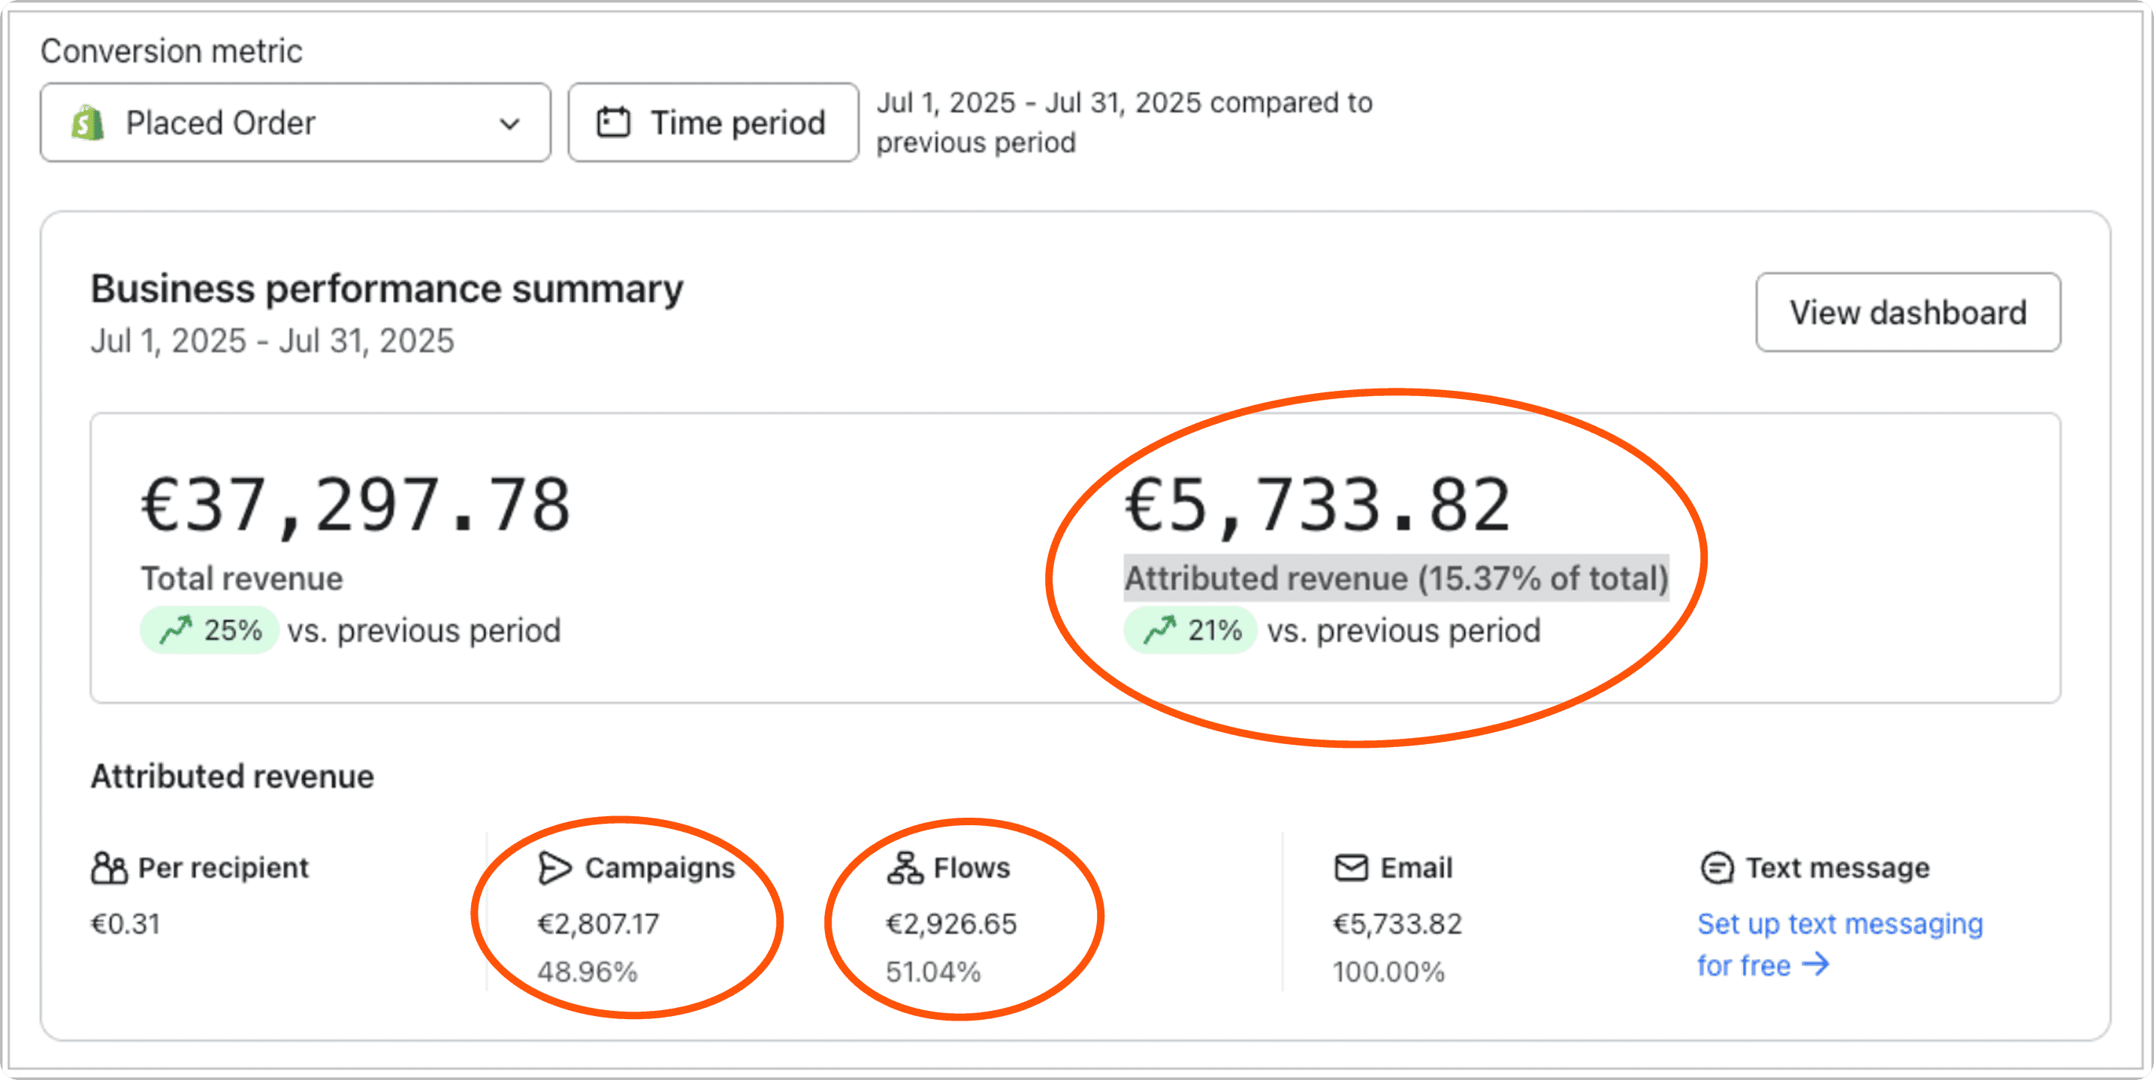This screenshot has height=1080, width=2154.
Task: Click the Flows €2,926.65 value
Action: pyautogui.click(x=950, y=924)
